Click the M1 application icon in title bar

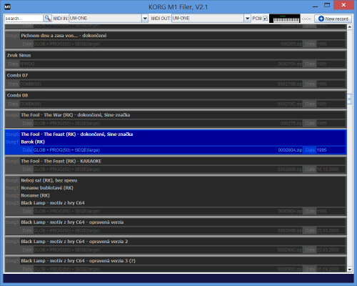(x=8, y=6)
